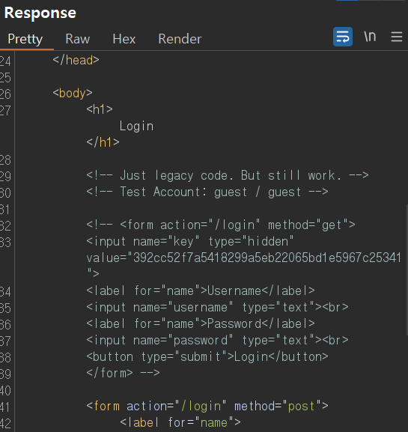Click the 'Test Account: guest / guest' comment
Viewport: 408px width, 432px height.
[x=207, y=192]
